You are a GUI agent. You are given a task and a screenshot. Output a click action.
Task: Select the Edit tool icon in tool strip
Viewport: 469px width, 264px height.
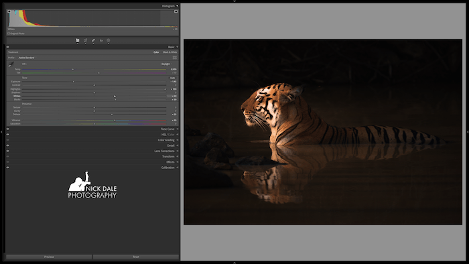click(78, 40)
